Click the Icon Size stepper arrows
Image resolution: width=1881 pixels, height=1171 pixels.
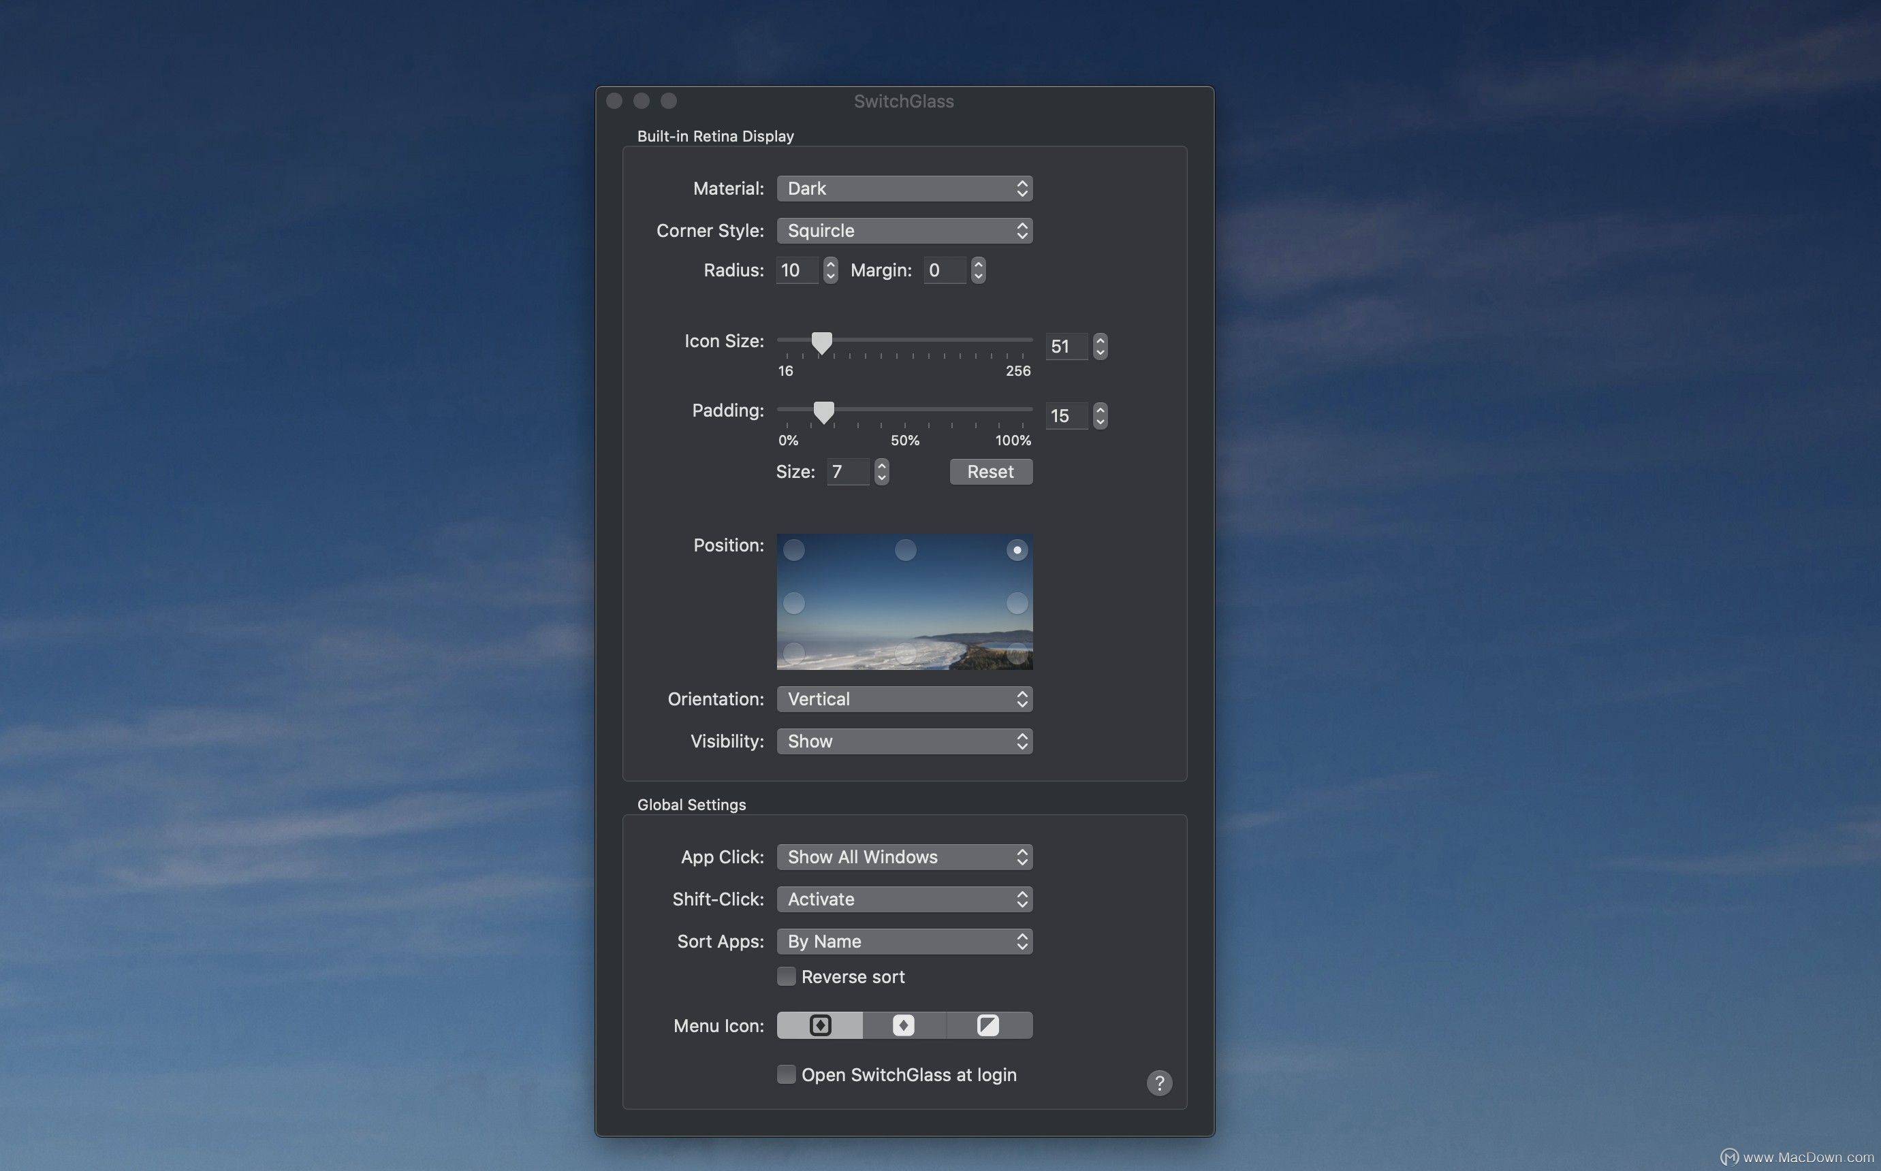click(x=1100, y=346)
